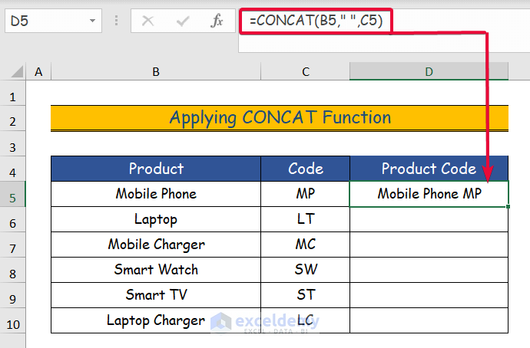Viewport: 530px width, 348px height.
Task: Click the Enter checkmark formula icon
Action: [183, 21]
